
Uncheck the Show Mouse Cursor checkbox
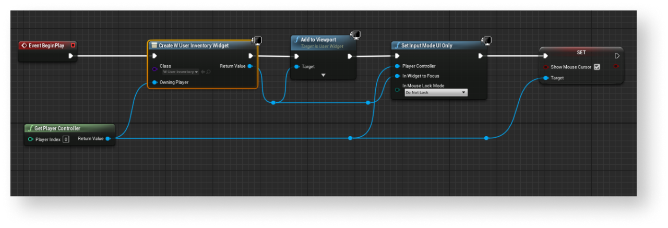(x=597, y=67)
